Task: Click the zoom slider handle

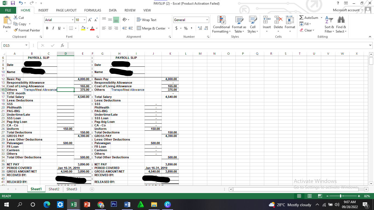Action: pos(340,196)
